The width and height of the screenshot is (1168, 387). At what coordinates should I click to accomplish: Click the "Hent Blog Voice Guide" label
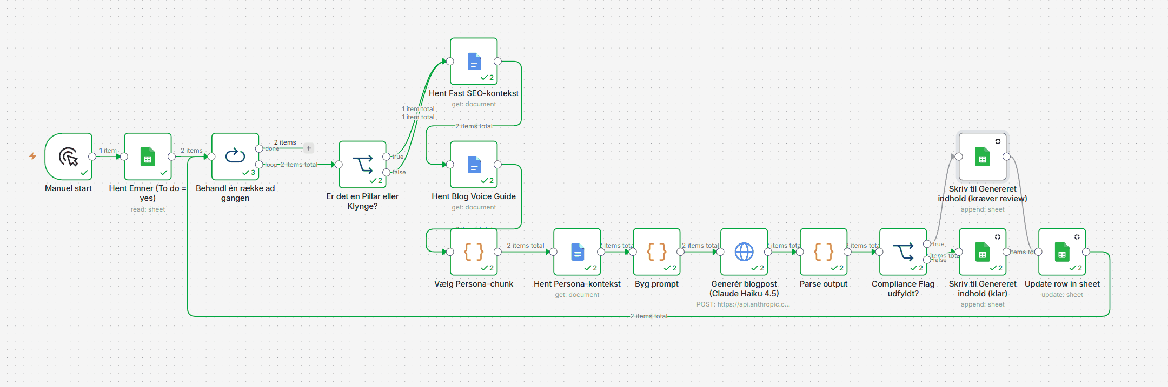[474, 196]
